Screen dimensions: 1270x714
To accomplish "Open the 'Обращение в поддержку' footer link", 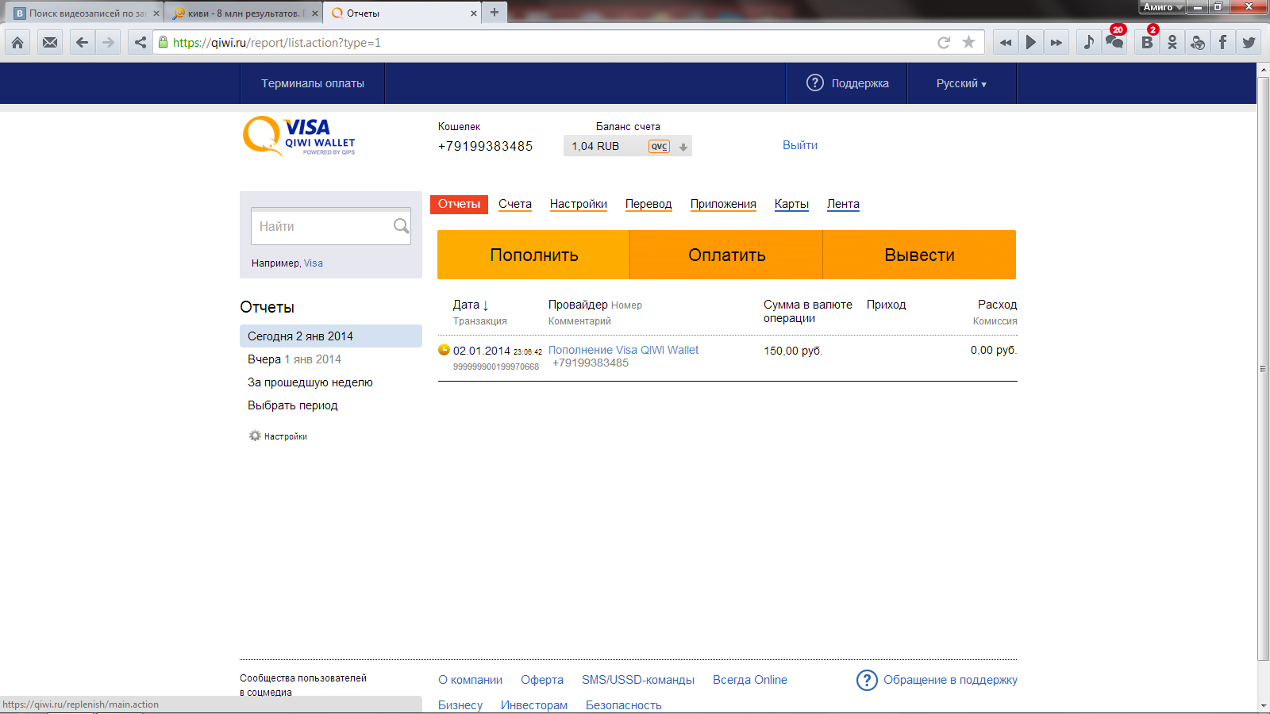I will (950, 680).
